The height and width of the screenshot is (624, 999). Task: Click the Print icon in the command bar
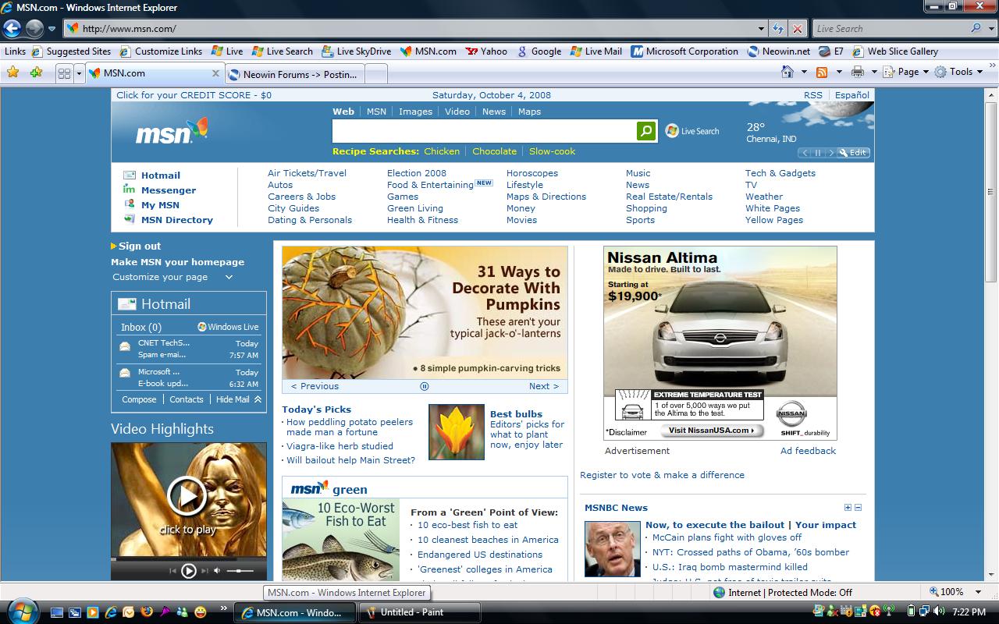tap(858, 72)
